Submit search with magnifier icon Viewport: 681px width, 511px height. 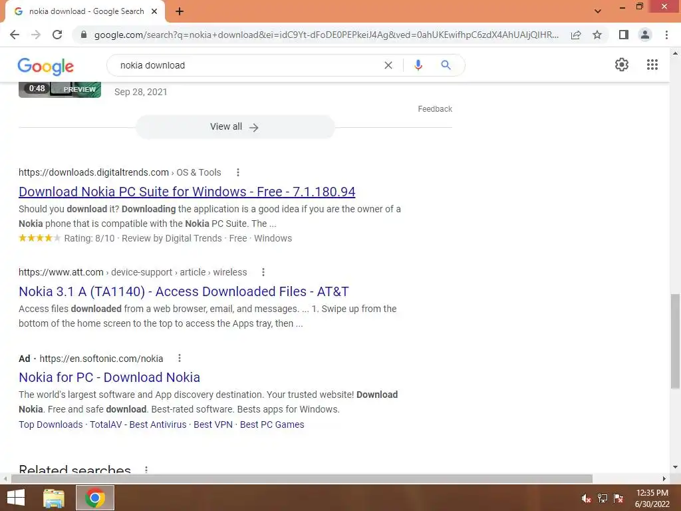coord(446,65)
